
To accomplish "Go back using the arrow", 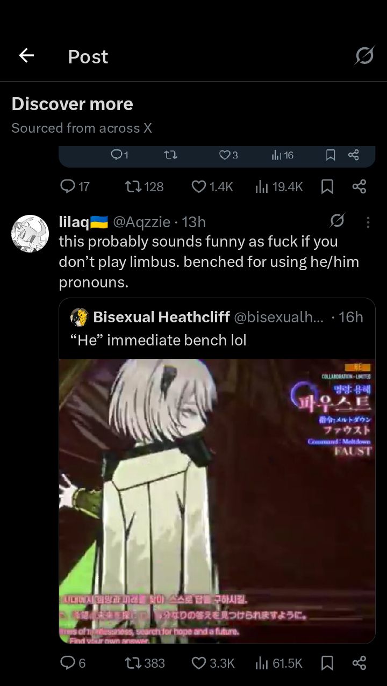I will [26, 55].
